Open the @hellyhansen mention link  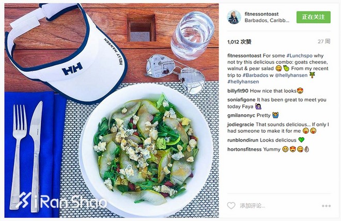point(291,75)
